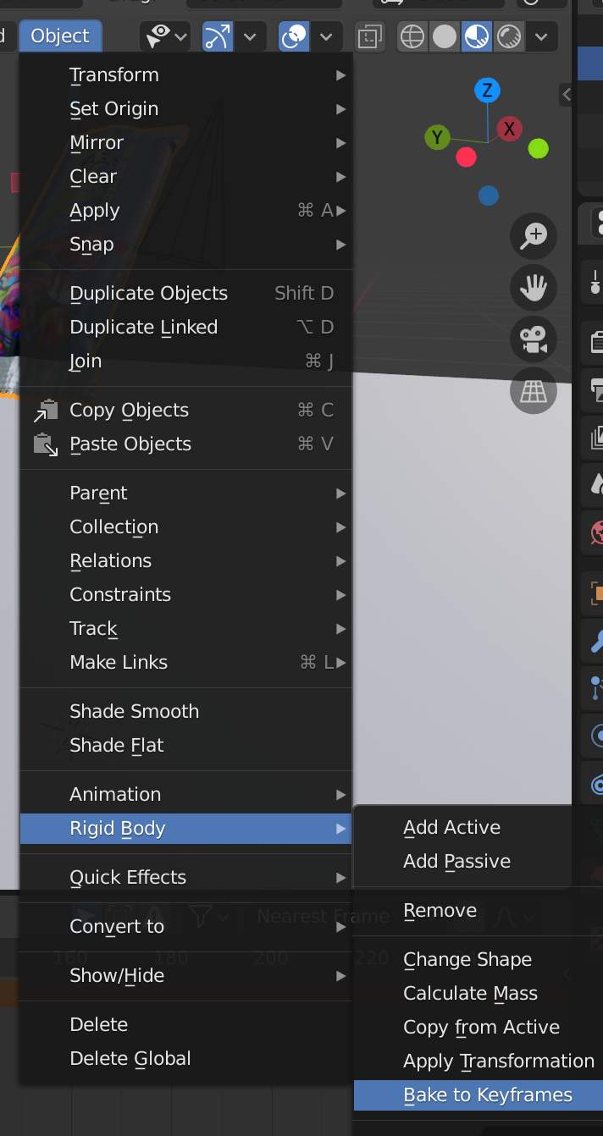Image resolution: width=603 pixels, height=1136 pixels.
Task: Click Copy Objects in the menu
Action: pyautogui.click(x=129, y=411)
